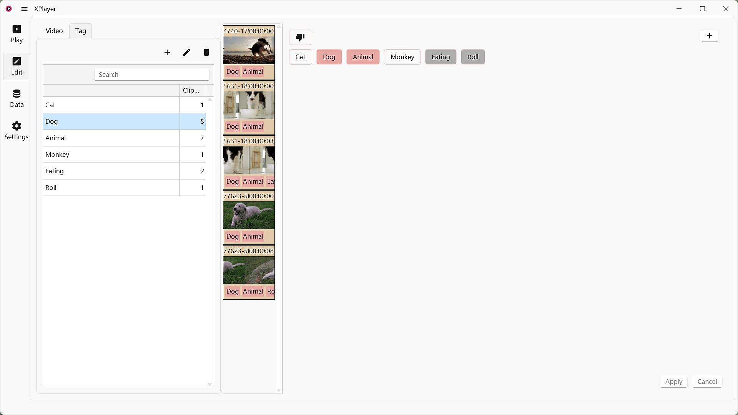Click the thumbs-down dislike button

click(300, 37)
